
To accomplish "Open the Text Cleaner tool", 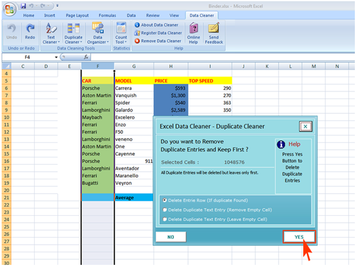I will click(x=51, y=33).
